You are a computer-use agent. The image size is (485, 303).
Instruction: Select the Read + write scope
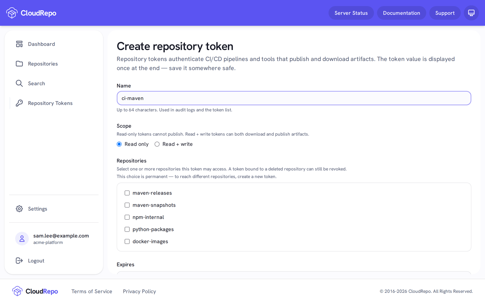(x=157, y=144)
